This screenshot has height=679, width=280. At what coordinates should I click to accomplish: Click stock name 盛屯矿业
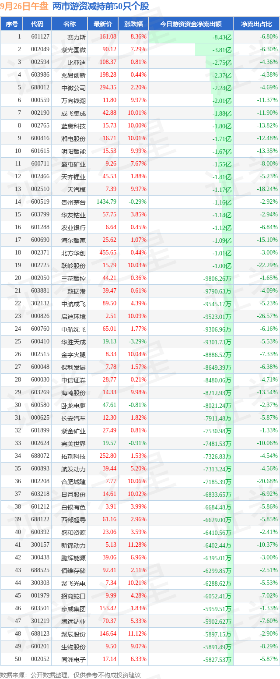(x=73, y=164)
